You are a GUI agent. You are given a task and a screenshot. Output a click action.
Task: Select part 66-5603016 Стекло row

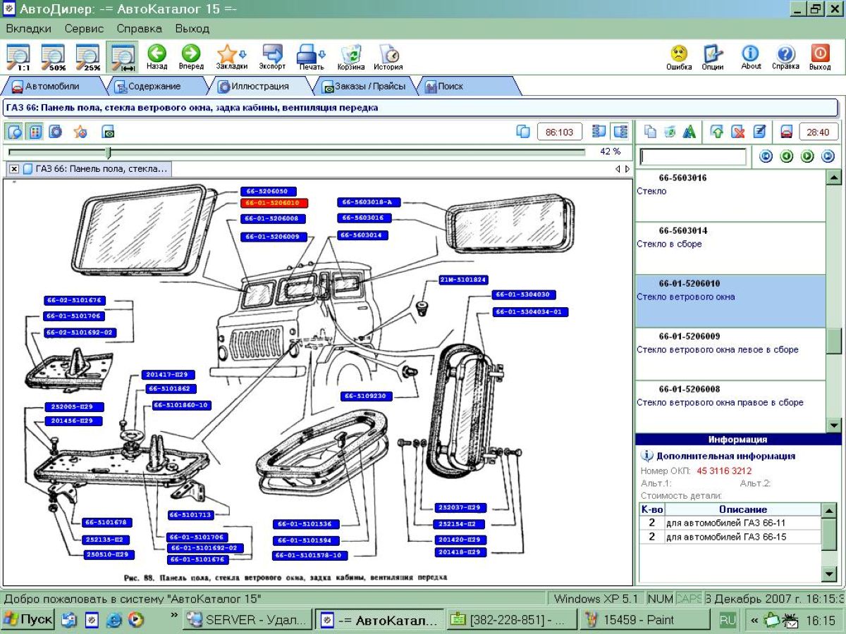(x=730, y=195)
